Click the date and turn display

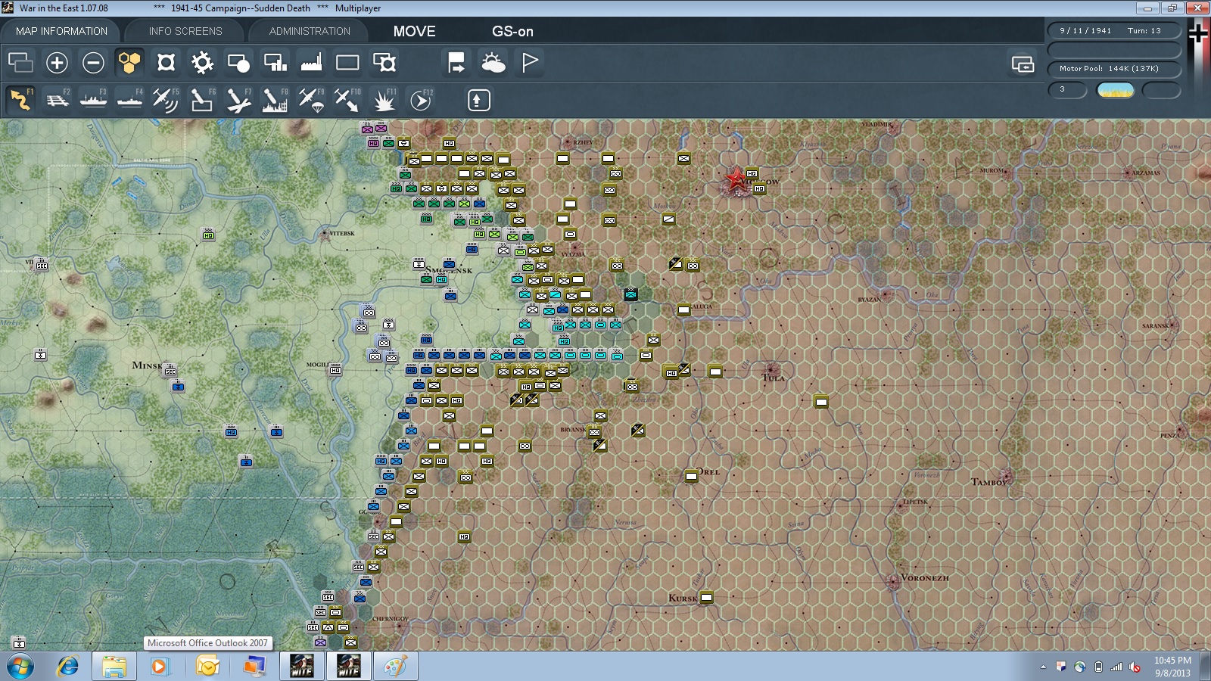click(1114, 31)
